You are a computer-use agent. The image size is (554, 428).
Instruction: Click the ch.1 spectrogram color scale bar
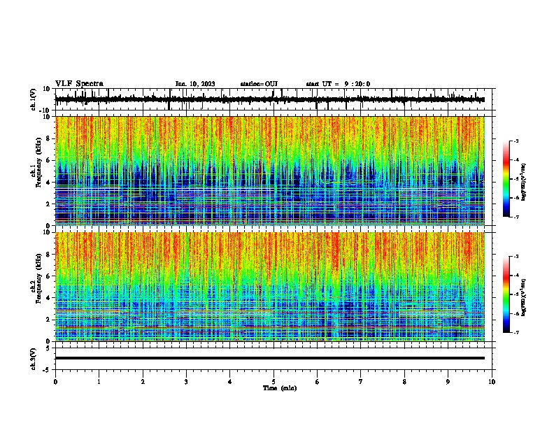(x=506, y=179)
